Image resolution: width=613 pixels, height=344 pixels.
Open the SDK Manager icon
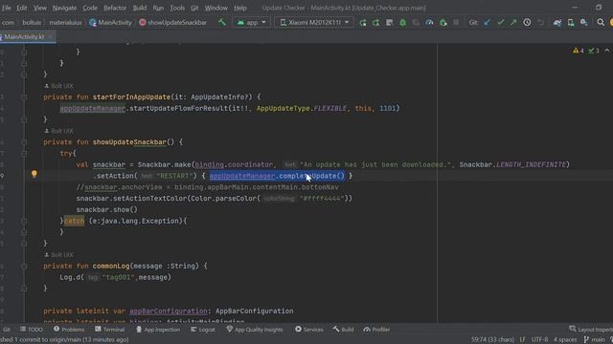pos(583,23)
